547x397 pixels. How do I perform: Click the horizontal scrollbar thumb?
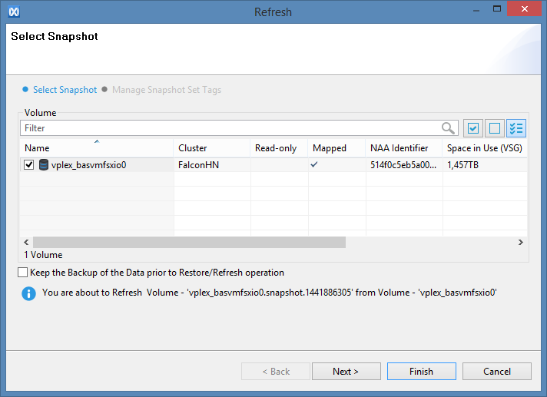188,242
